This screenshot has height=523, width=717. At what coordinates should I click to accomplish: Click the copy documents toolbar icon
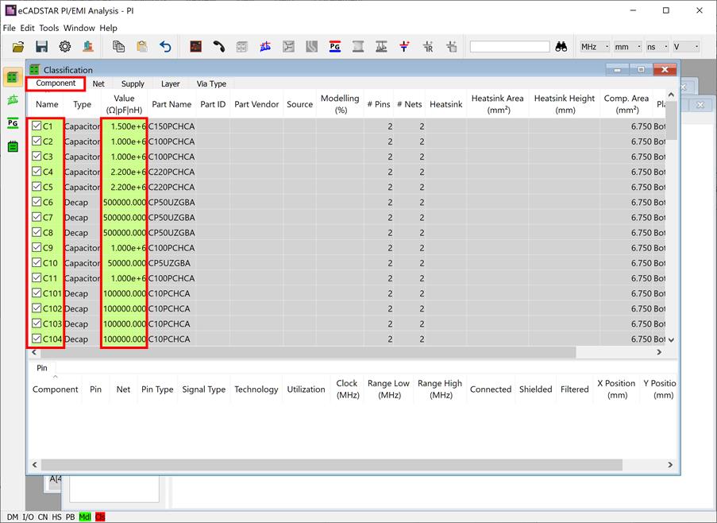118,47
